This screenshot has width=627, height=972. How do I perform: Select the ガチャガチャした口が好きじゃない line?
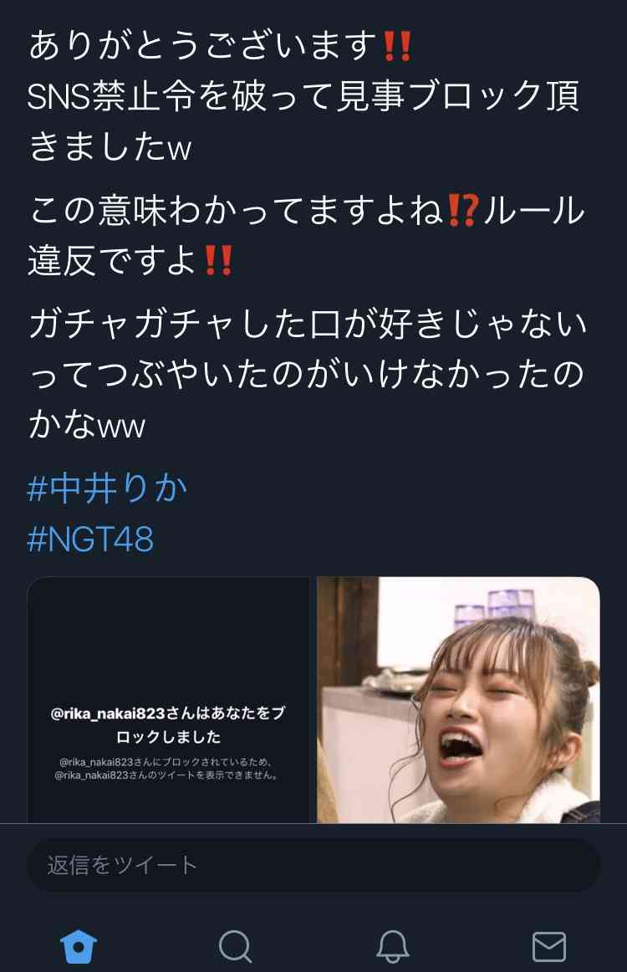[308, 325]
